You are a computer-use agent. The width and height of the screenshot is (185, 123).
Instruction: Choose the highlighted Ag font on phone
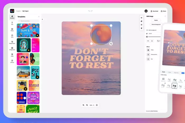174,86
